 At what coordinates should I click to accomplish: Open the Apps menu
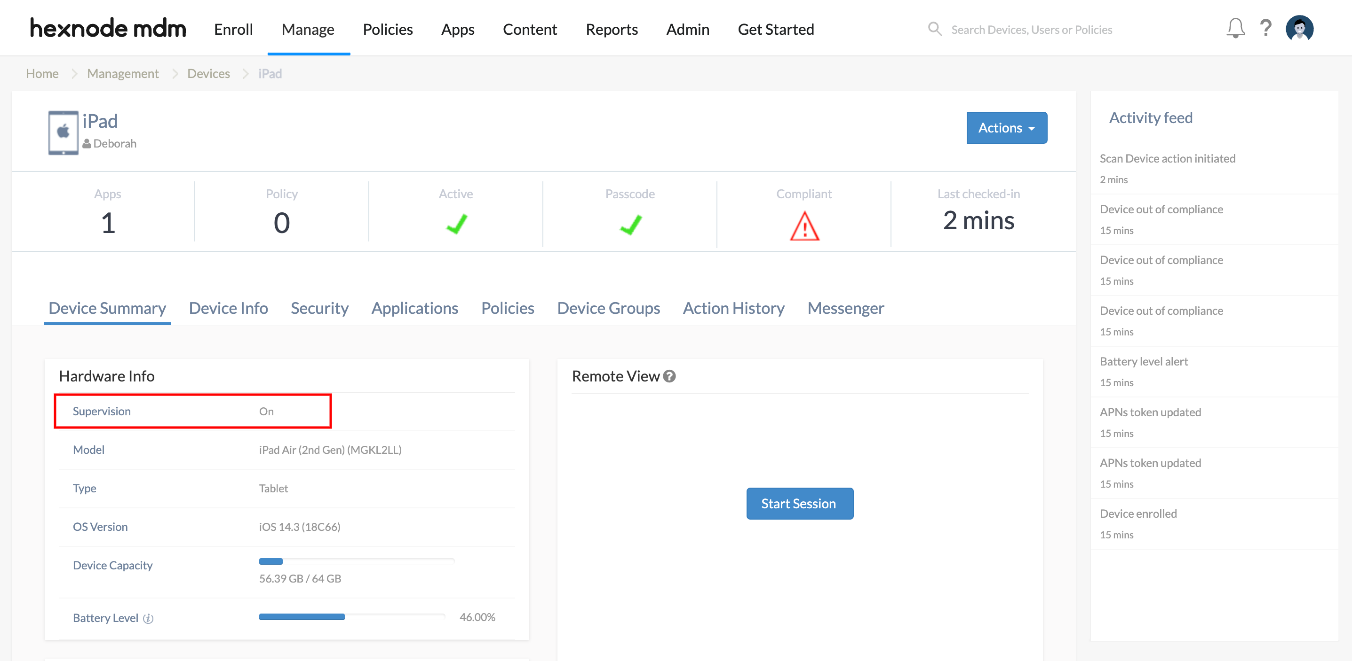point(458,29)
